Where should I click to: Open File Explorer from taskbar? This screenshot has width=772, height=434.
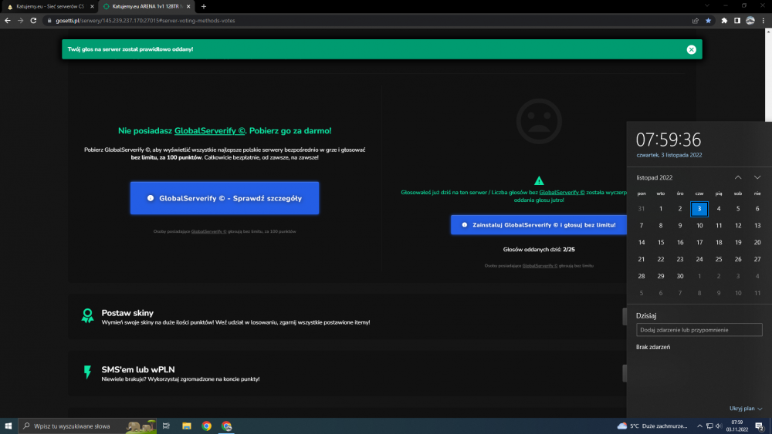[187, 426]
